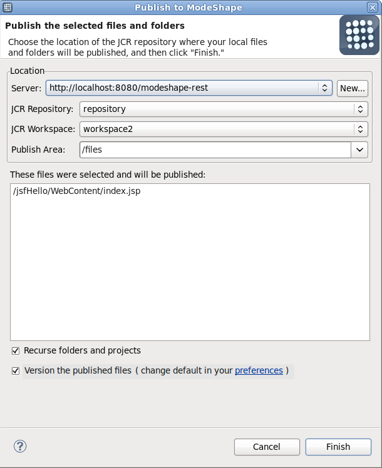Open the JCR Workspace dropdown
Image resolution: width=382 pixels, height=468 pixels.
click(360, 130)
